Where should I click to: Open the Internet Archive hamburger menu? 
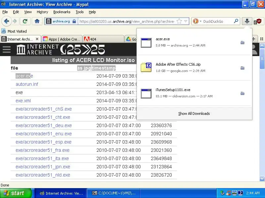(x=7, y=49)
